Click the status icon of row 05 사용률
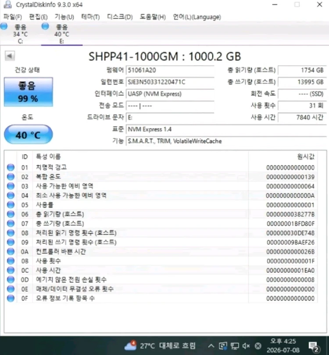The image size is (329, 355). 11,205
